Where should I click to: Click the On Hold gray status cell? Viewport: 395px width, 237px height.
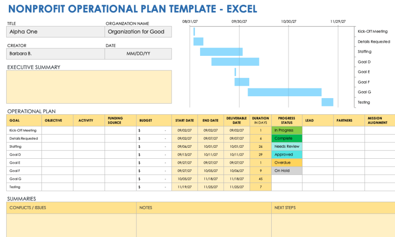[287, 171]
